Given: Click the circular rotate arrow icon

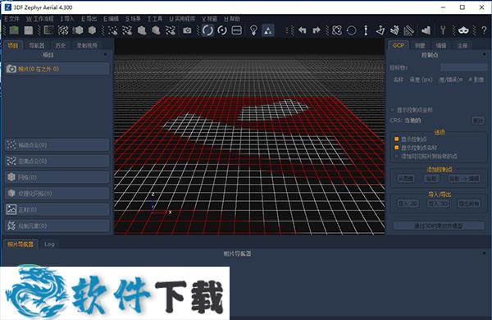Looking at the screenshot, I should click(352, 30).
